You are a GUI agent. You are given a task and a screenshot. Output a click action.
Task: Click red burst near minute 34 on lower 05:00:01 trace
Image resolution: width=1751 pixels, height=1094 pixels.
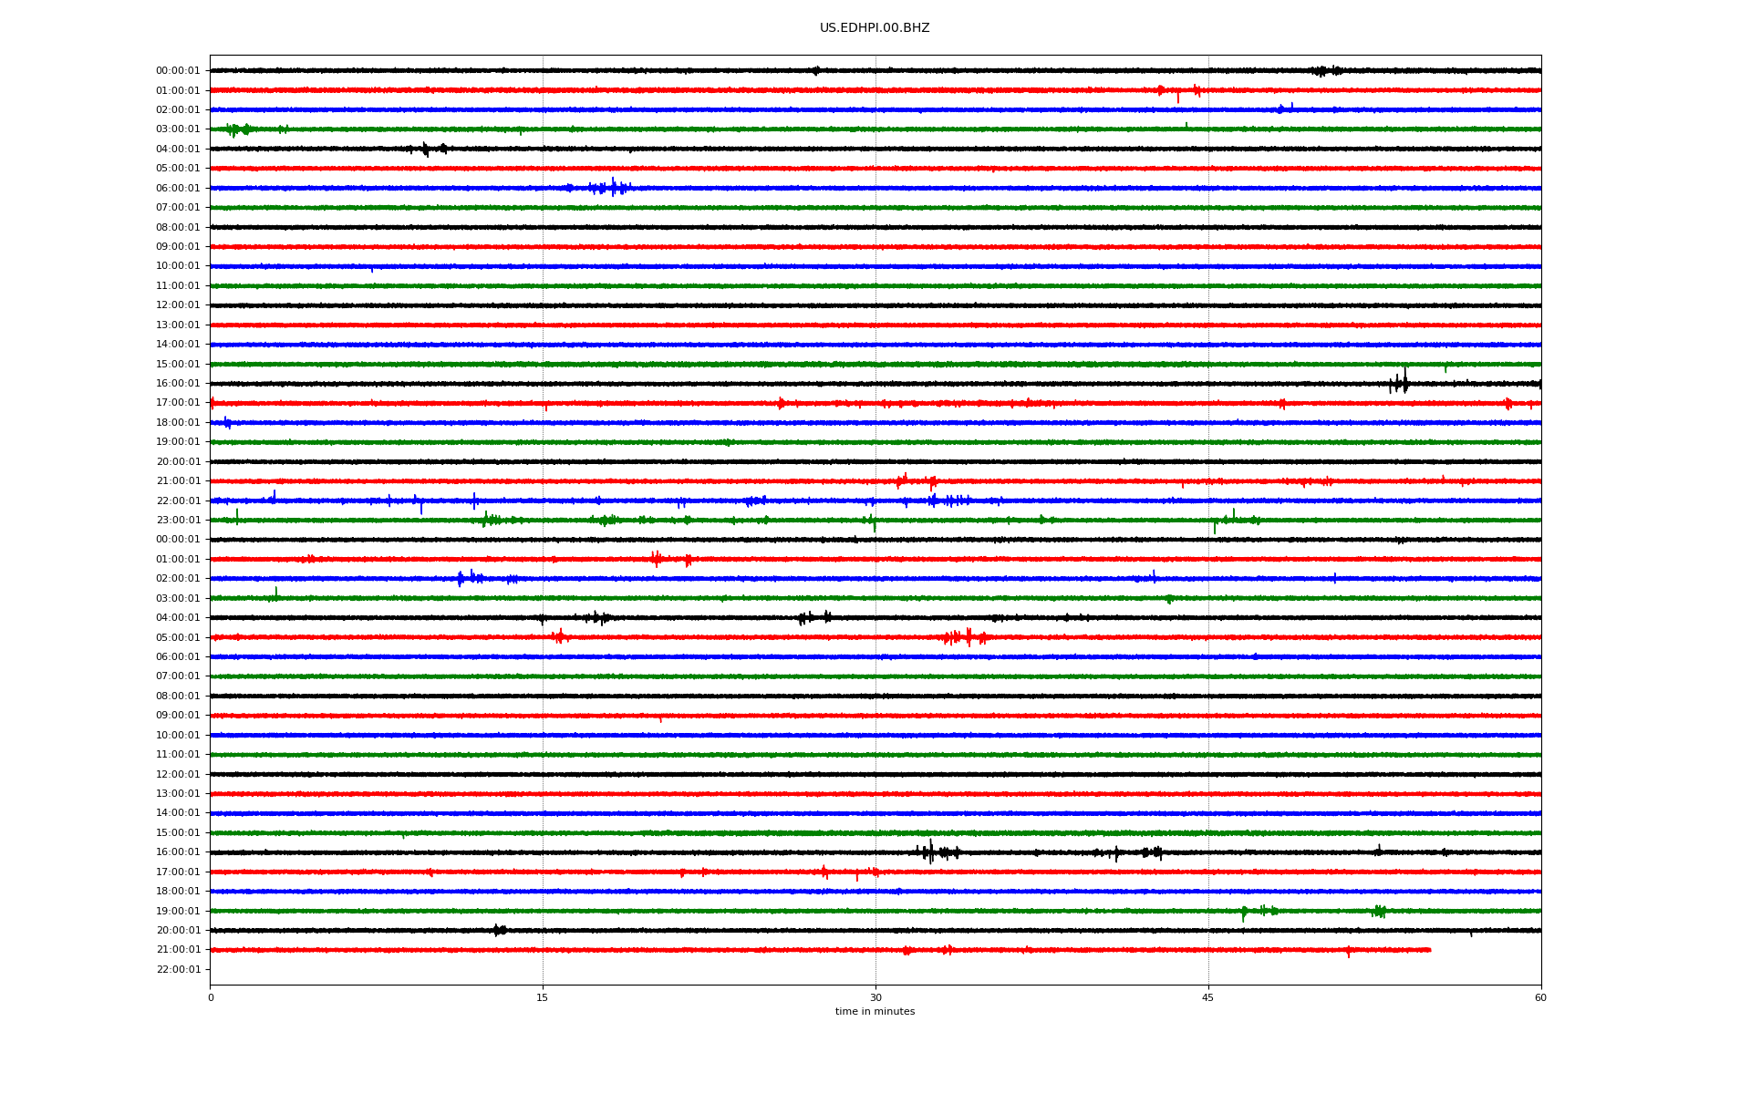click(x=968, y=637)
